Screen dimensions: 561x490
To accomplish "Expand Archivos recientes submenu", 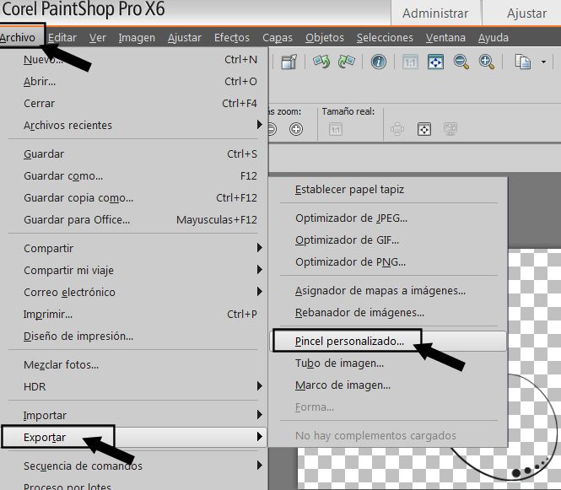I will tap(134, 125).
